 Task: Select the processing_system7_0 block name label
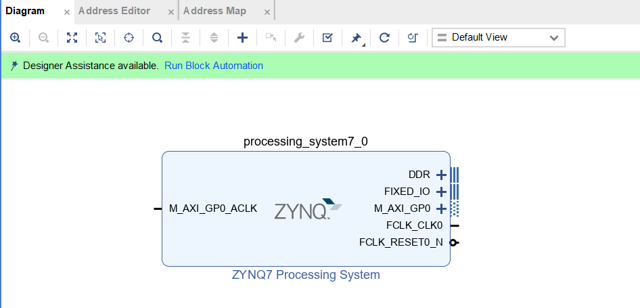tap(306, 141)
